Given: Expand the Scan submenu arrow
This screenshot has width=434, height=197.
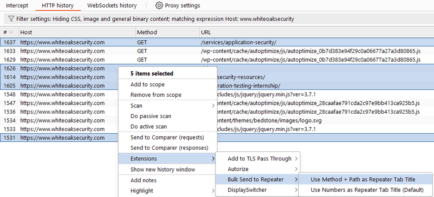Looking at the screenshot, I should [213, 106].
